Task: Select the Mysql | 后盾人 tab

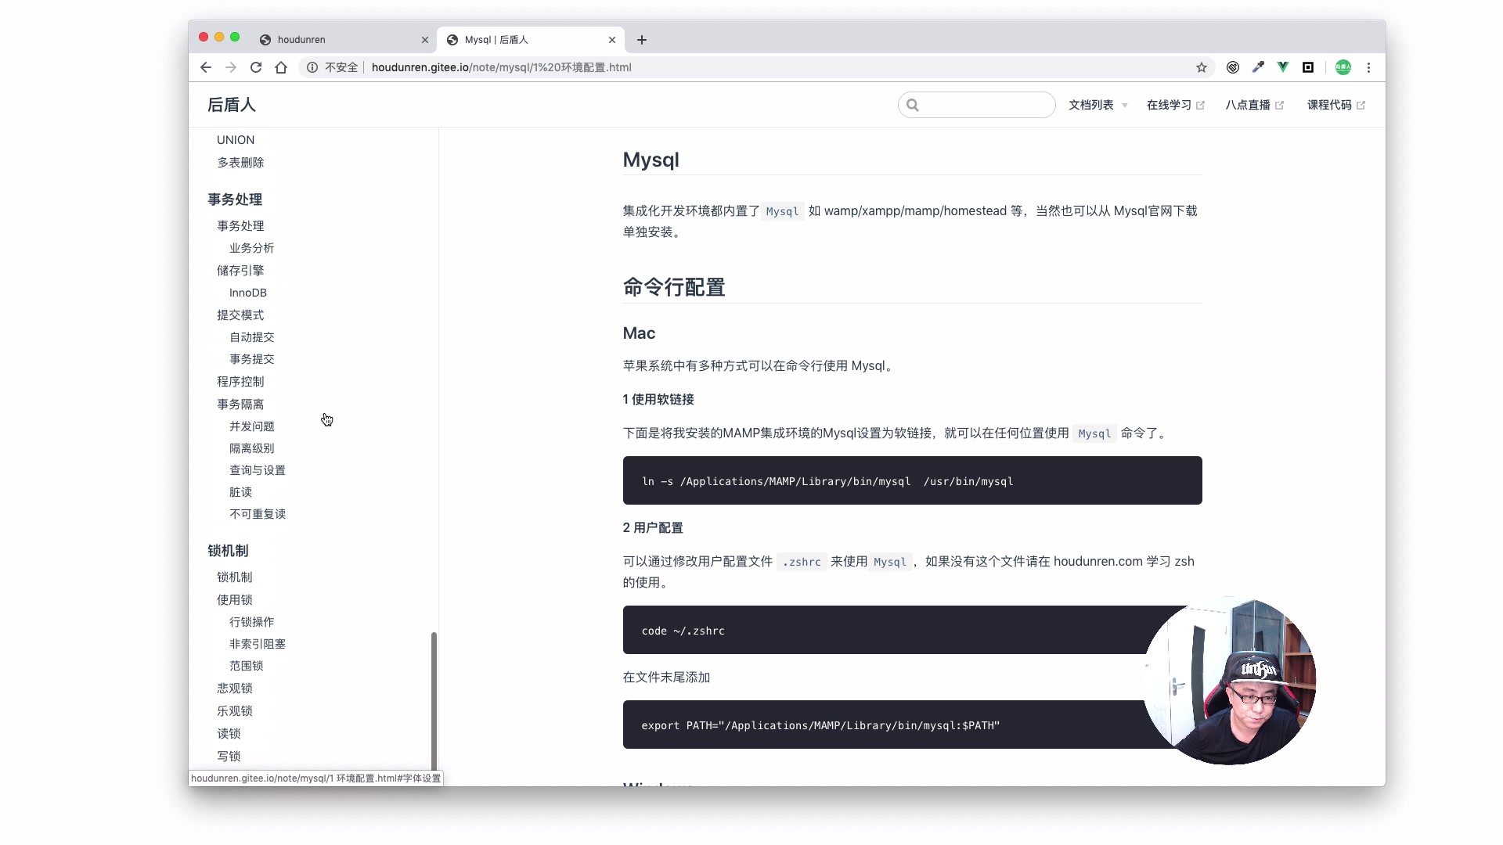Action: tap(532, 40)
